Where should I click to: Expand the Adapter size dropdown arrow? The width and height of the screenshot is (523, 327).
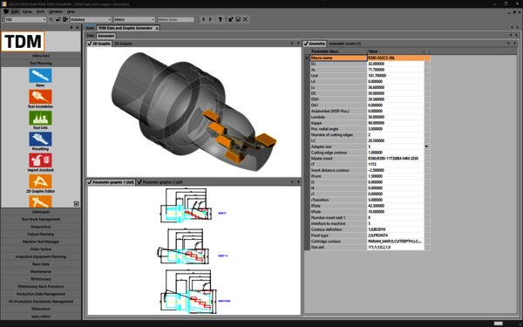(x=426, y=146)
